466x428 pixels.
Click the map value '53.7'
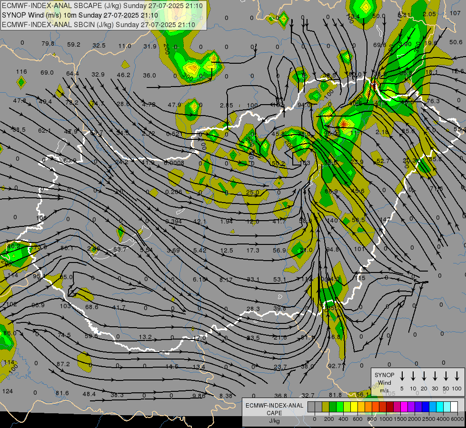coord(120,250)
